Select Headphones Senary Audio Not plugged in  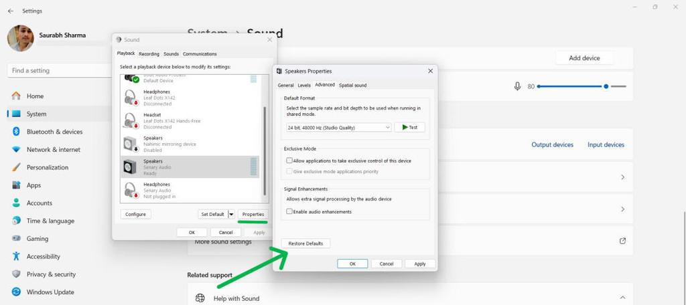pyautogui.click(x=190, y=191)
